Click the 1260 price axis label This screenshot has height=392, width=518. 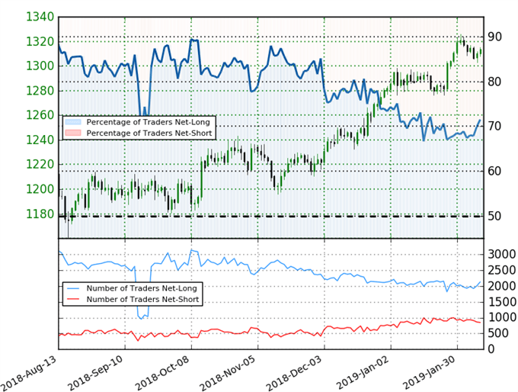click(x=40, y=115)
